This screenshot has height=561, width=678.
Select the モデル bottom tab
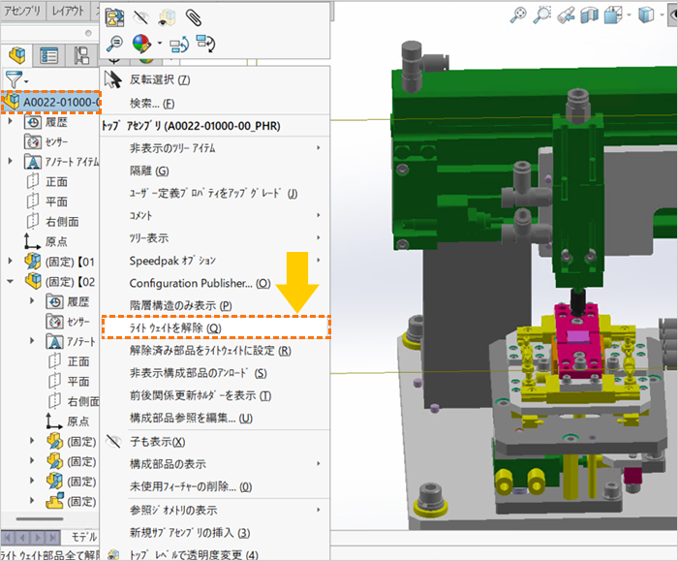pyautogui.click(x=84, y=537)
